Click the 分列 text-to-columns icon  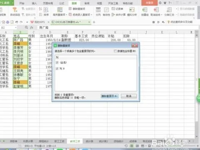pyautogui.click(x=98, y=10)
